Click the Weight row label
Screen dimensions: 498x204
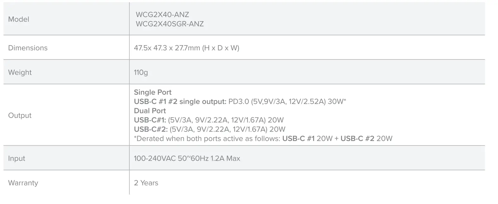(20, 72)
